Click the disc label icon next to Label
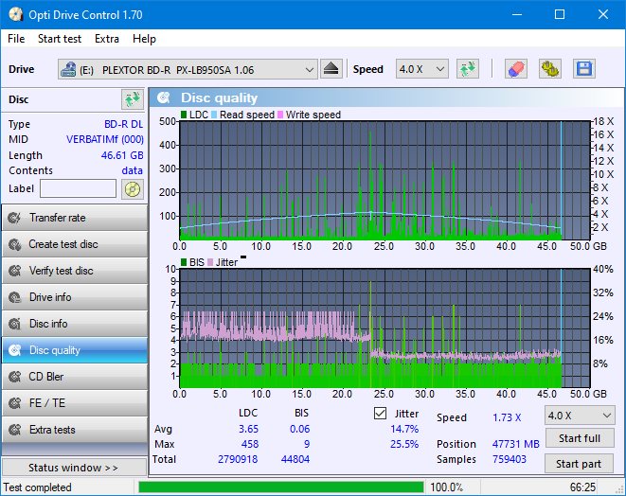Viewport: 626px width, 496px height. 133,189
